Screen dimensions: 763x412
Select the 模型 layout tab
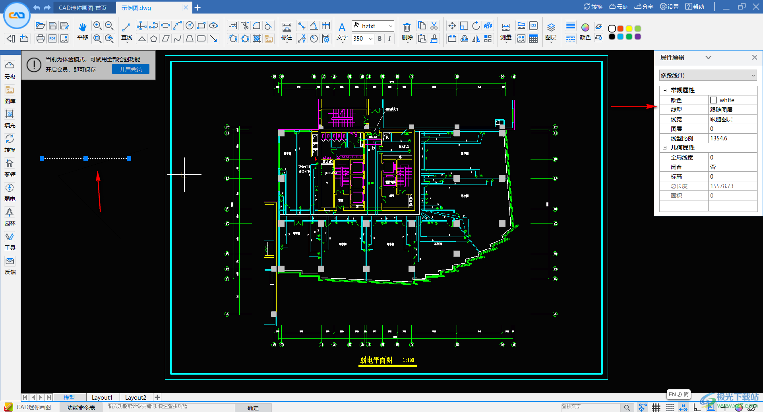(x=69, y=397)
